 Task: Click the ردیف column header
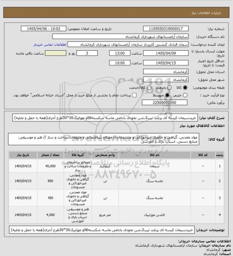(x=220, y=155)
